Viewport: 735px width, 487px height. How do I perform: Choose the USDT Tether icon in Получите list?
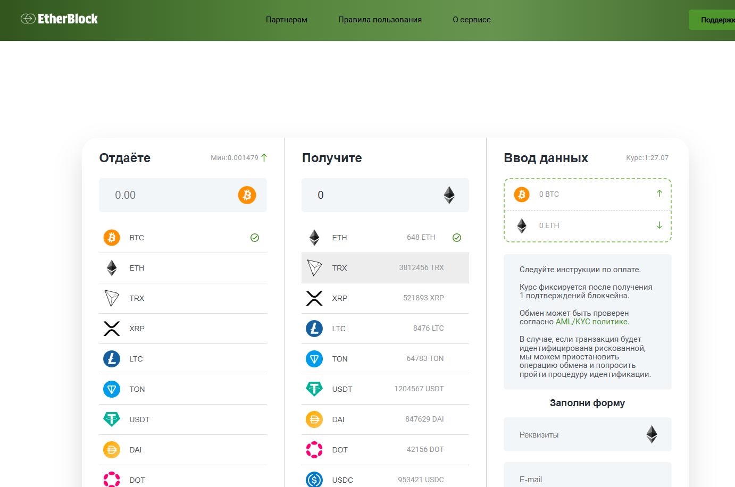coord(314,389)
